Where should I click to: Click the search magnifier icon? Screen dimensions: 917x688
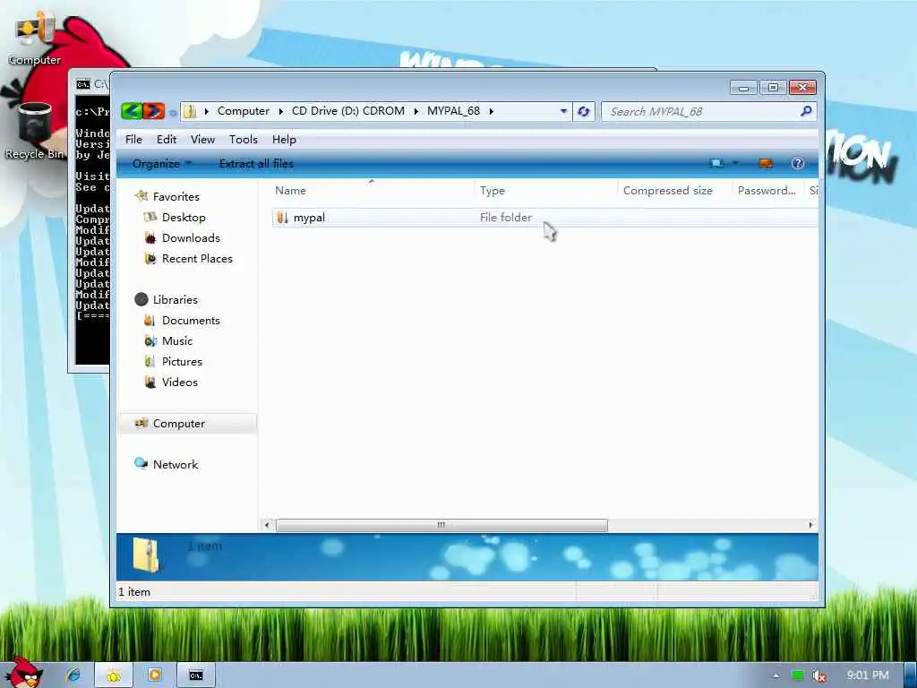pyautogui.click(x=806, y=111)
